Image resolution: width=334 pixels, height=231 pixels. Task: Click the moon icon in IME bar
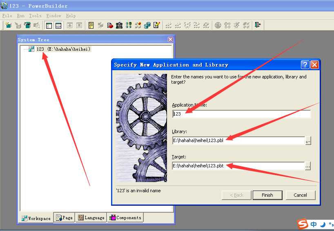pos(323,224)
